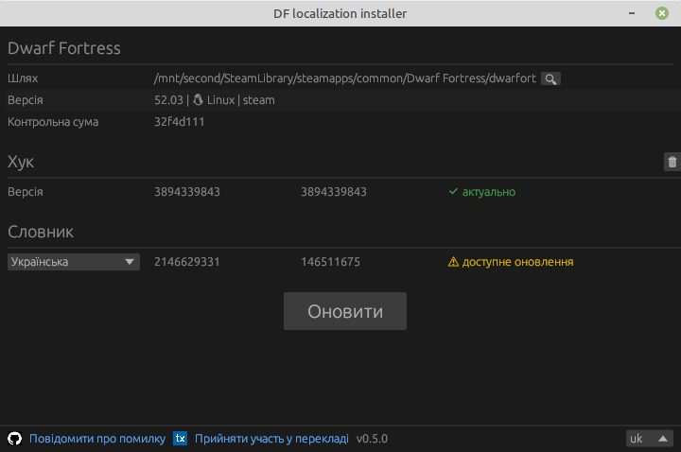Click the Dwarf Fortress section heading
681x452 pixels.
pos(64,48)
